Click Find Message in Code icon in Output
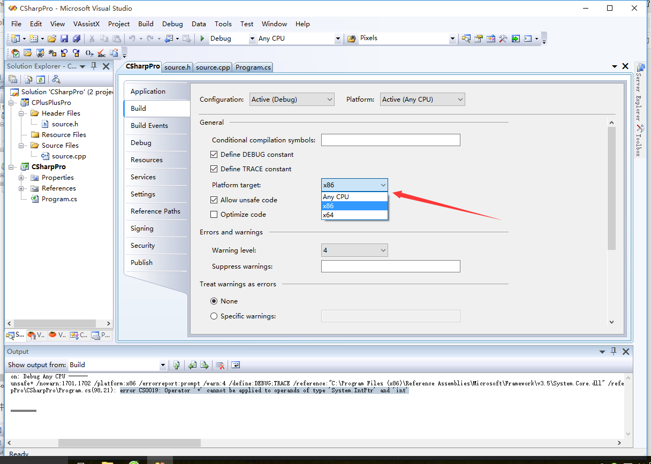Image resolution: width=651 pixels, height=464 pixels. 177,365
